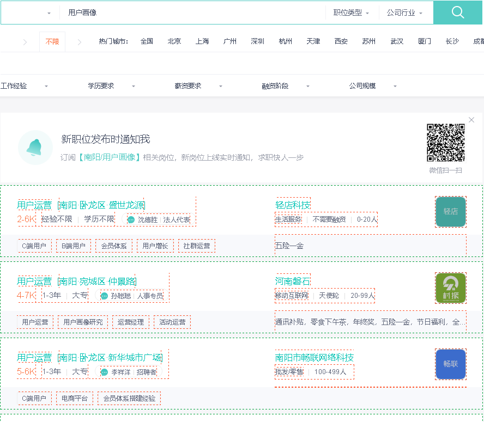The width and height of the screenshot is (484, 422).
Task: Open 用户运营 job at 盛世龙源
Action: coord(81,205)
